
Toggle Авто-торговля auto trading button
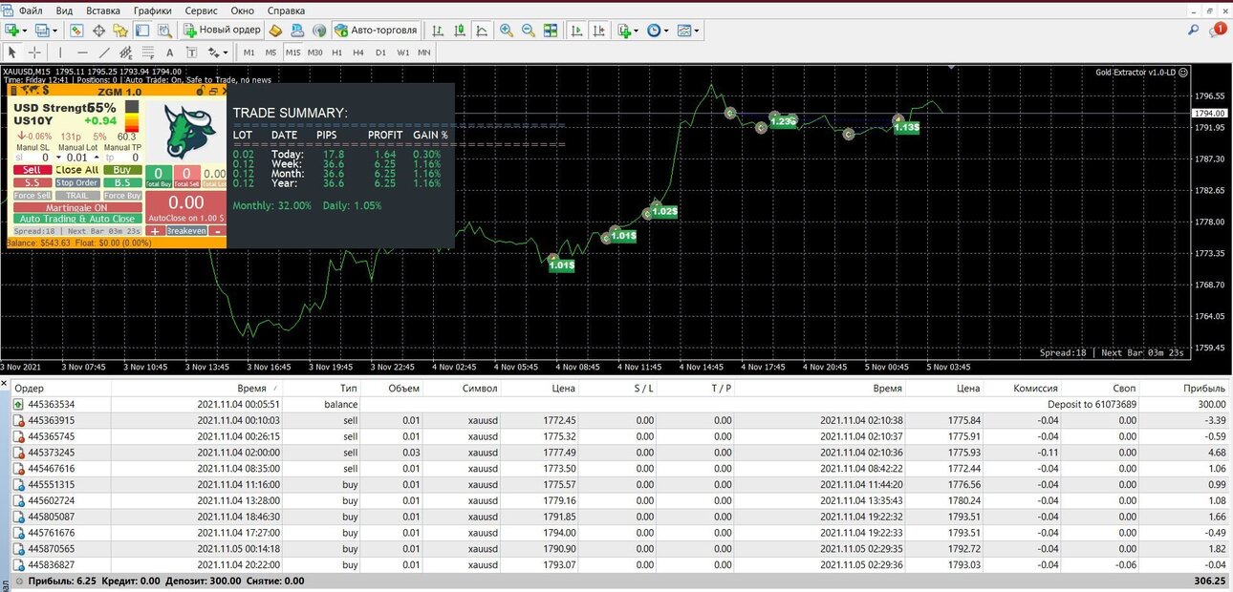[376, 31]
